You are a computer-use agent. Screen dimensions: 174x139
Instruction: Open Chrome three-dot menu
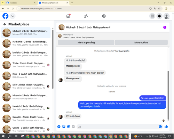pos(171,9)
